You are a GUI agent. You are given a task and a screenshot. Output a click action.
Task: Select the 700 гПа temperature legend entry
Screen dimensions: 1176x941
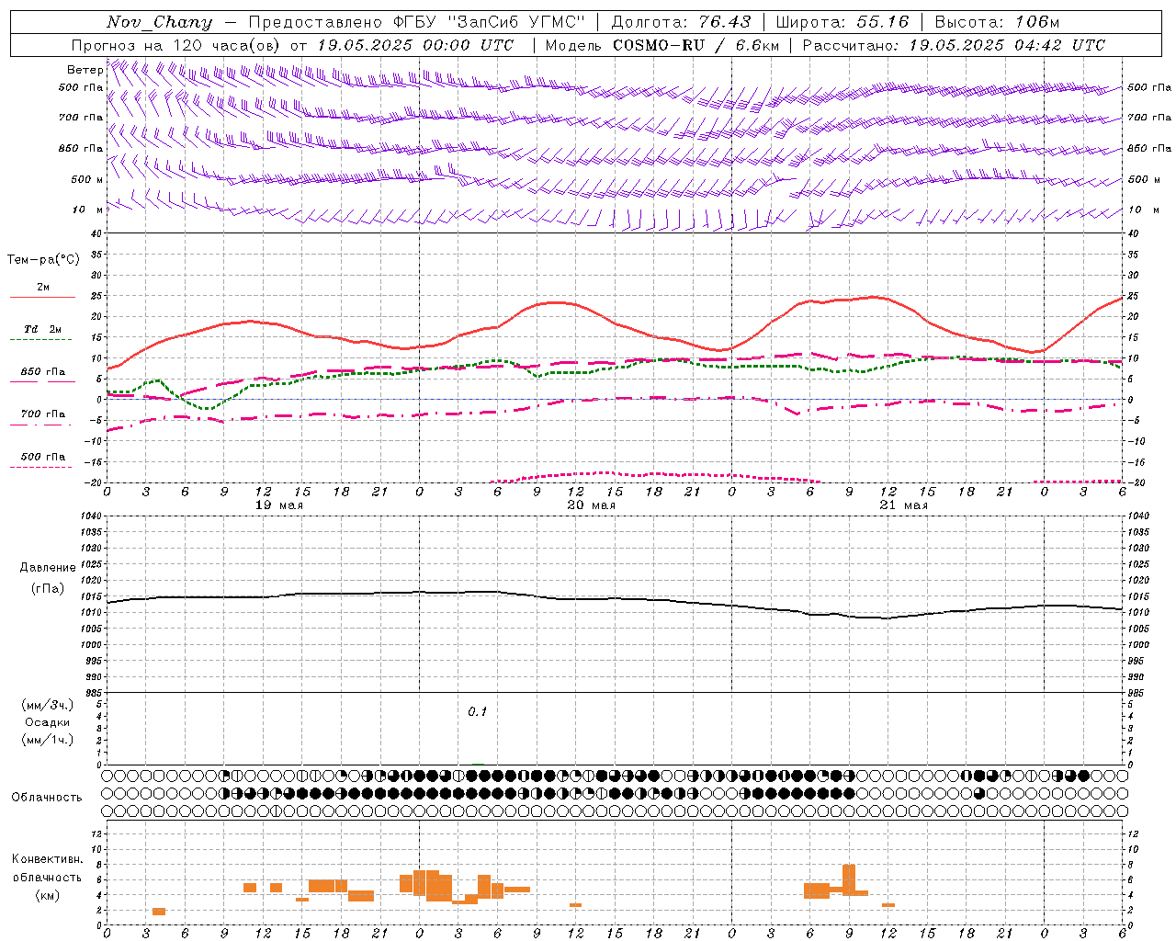(x=43, y=414)
